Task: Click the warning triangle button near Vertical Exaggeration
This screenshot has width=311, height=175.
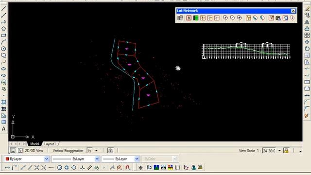Action: [110, 151]
